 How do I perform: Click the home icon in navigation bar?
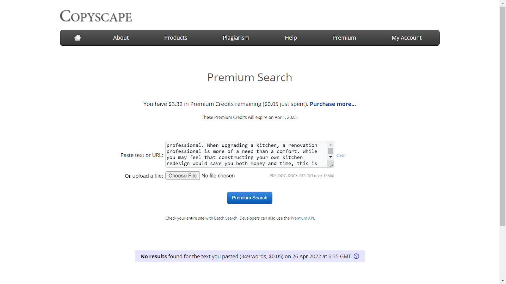77,38
